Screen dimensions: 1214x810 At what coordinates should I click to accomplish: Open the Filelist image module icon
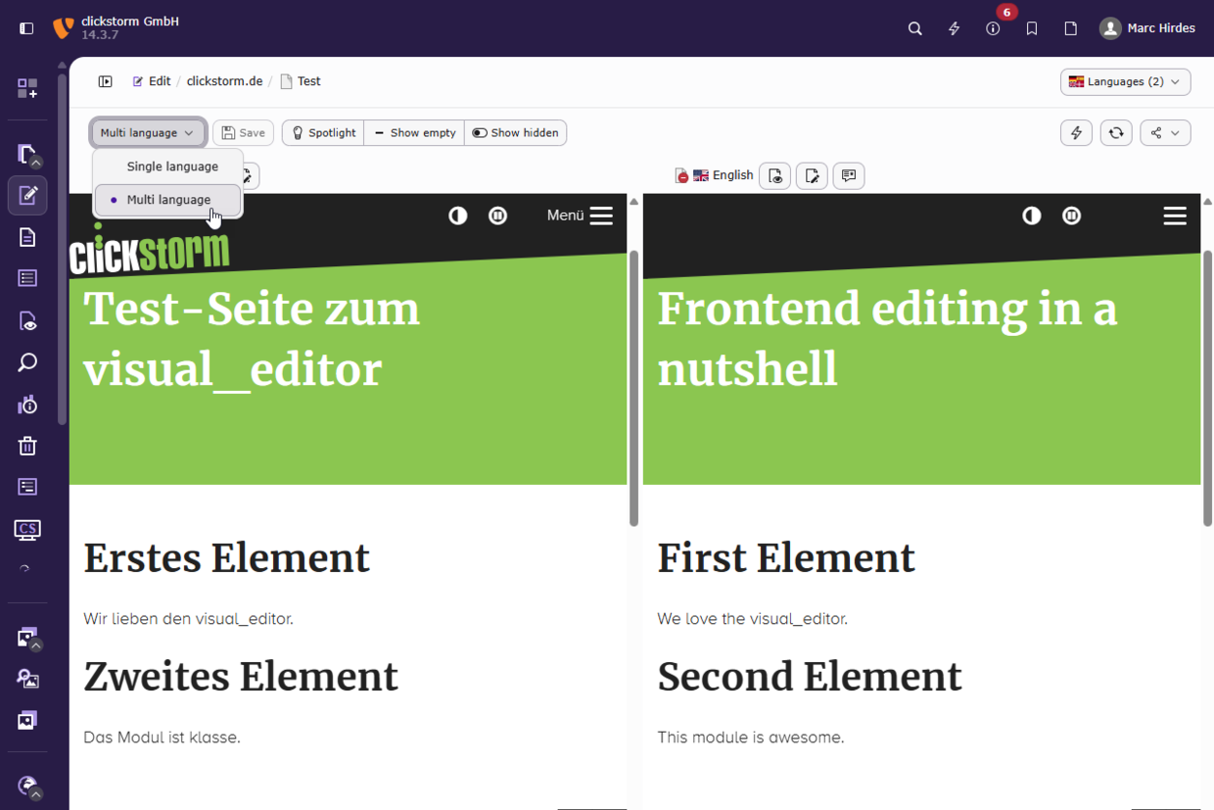coord(27,679)
